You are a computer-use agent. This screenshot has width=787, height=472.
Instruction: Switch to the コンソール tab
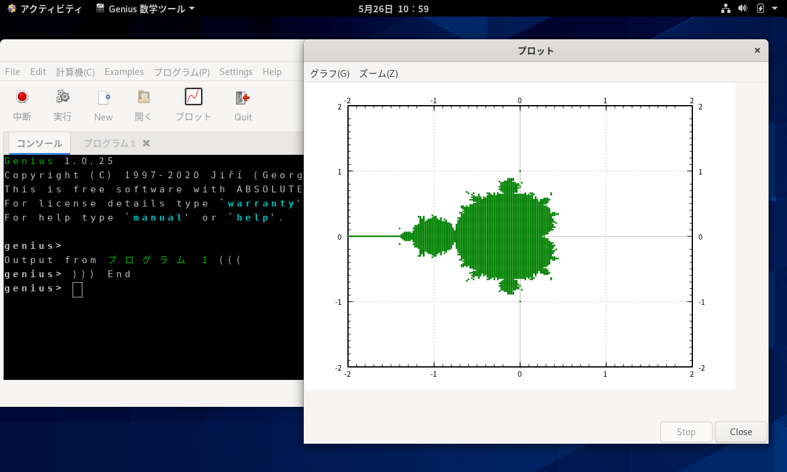[x=39, y=143]
